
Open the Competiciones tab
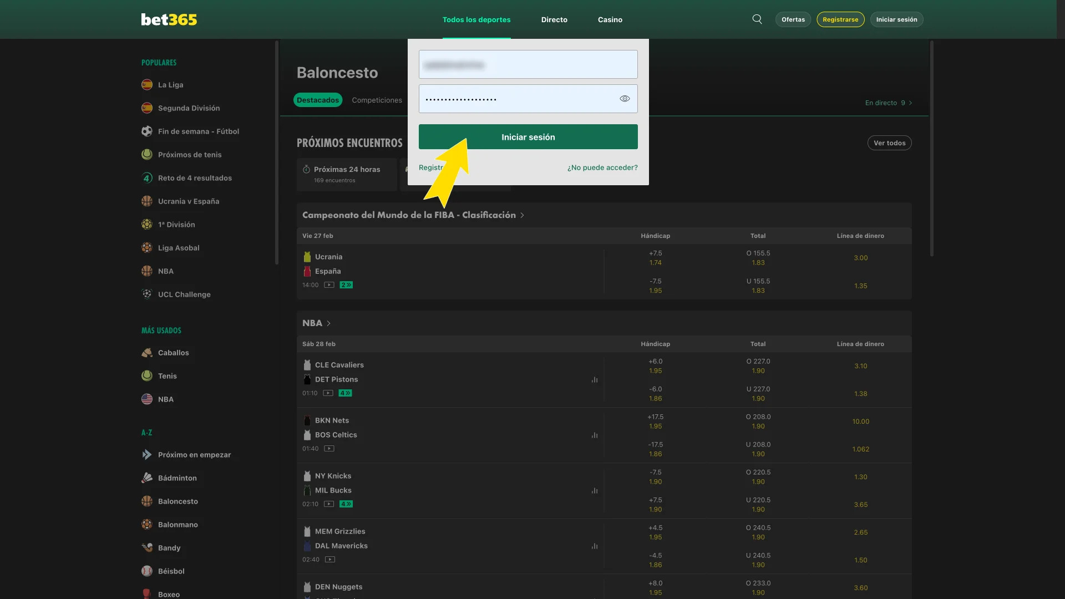tap(377, 100)
